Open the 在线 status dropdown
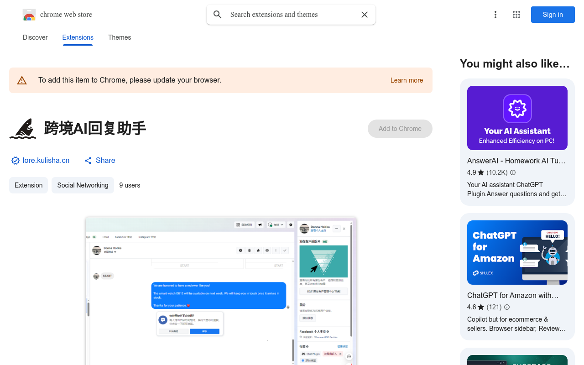The height and width of the screenshot is (365, 584). 276,224
